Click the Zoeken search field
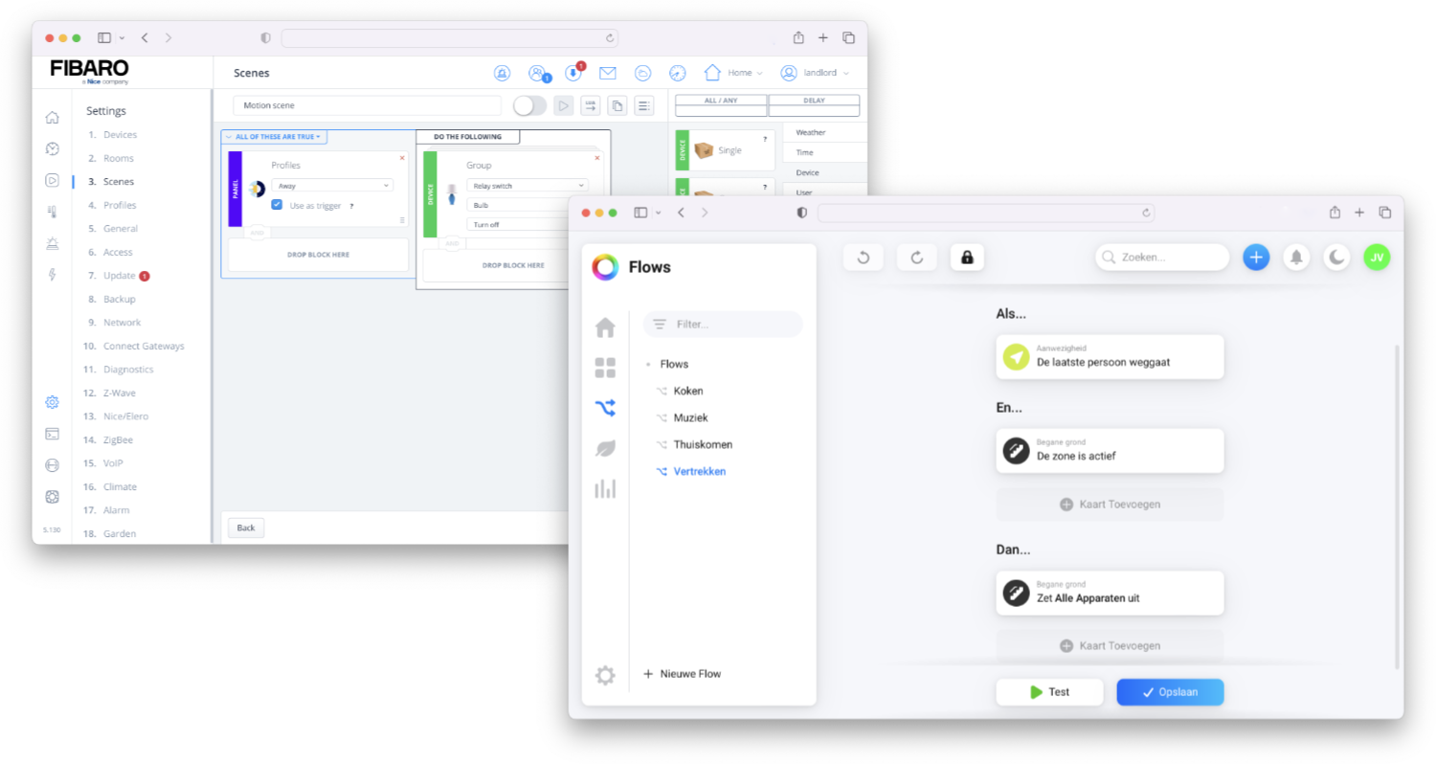Viewport: 1436px width, 764px height. click(x=1162, y=257)
